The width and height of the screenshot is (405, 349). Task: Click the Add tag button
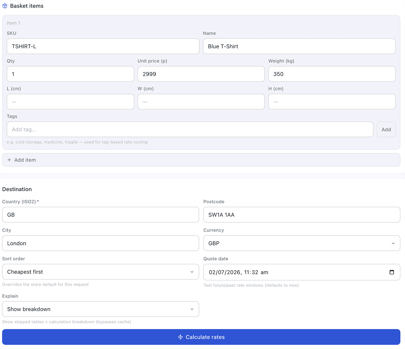click(386, 129)
